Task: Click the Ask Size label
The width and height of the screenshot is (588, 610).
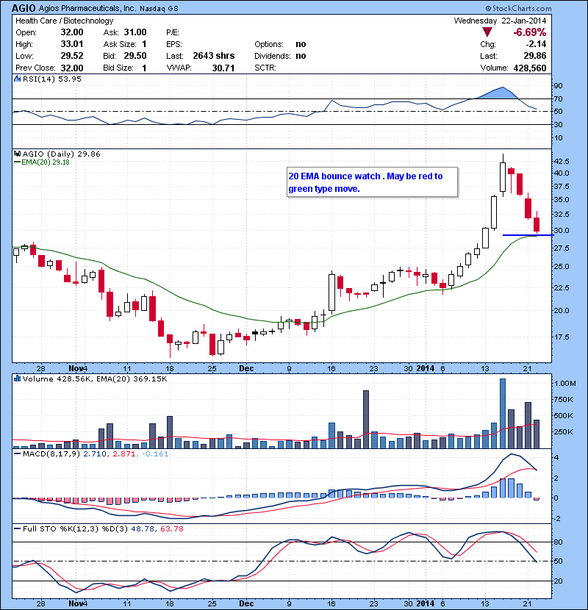Action: (120, 44)
